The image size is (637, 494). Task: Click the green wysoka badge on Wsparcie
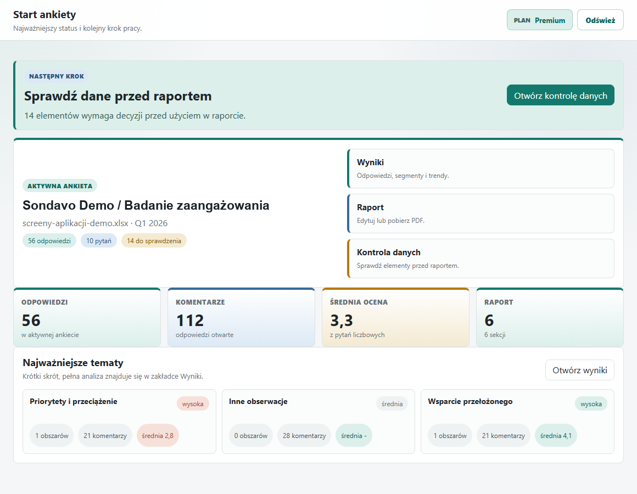591,404
